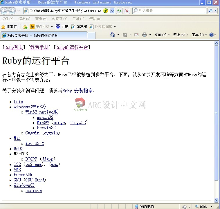Open the 百度 favorites link
Image resolution: width=220 pixels, height=209 pixels.
(62, 26)
